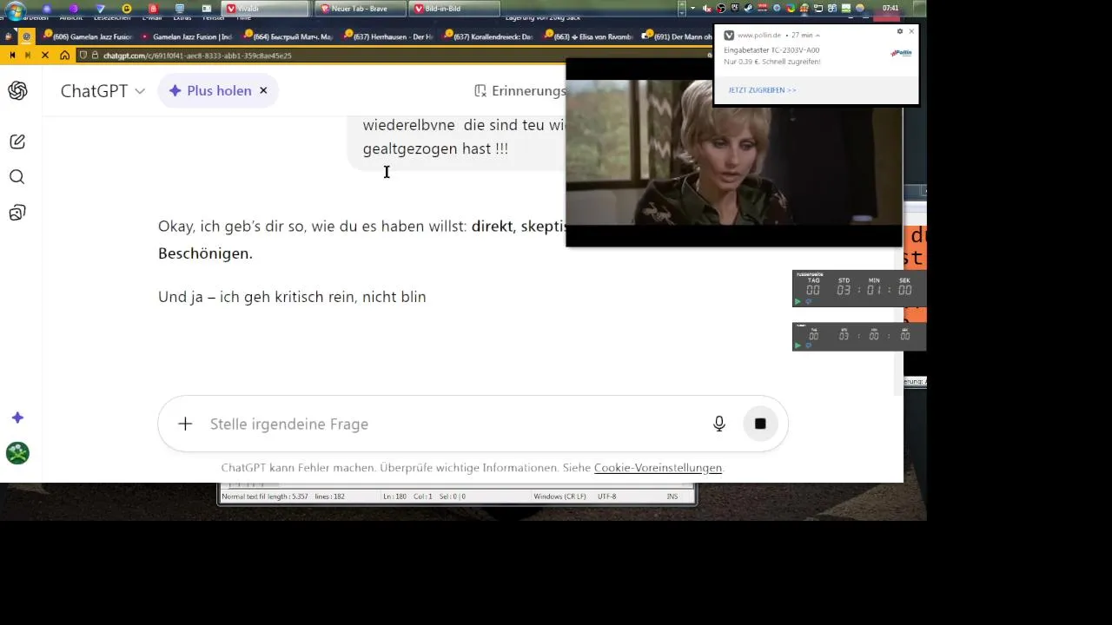Switch to the (637) Korallendreieck tab
Image resolution: width=1112 pixels, height=625 pixels.
[488, 36]
